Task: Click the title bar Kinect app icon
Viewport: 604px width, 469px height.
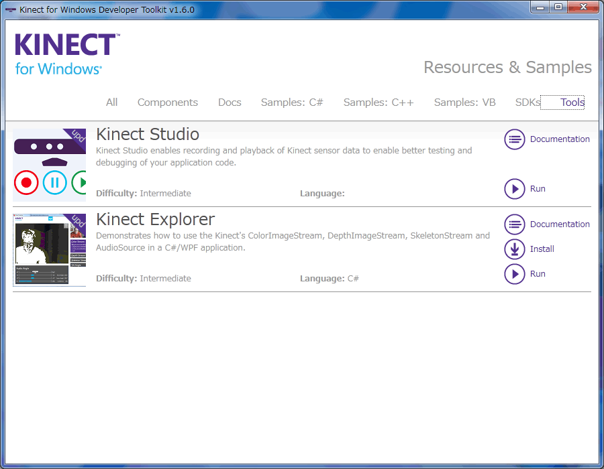Action: click(x=10, y=9)
